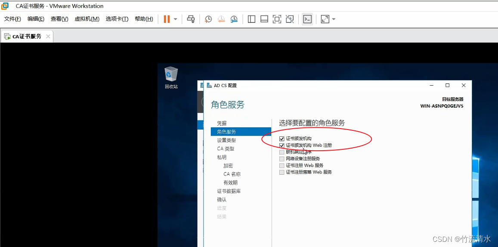The image size is (498, 247).
Task: Toggle 网络设备注册服务 checkbox
Action: 282,159
